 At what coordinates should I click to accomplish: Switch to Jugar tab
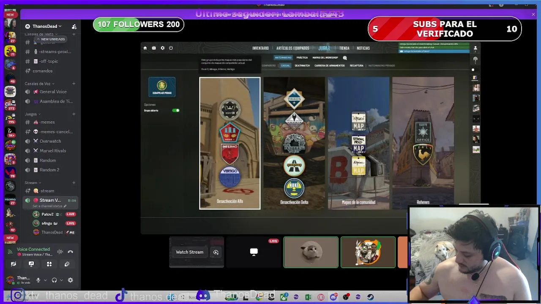(324, 48)
